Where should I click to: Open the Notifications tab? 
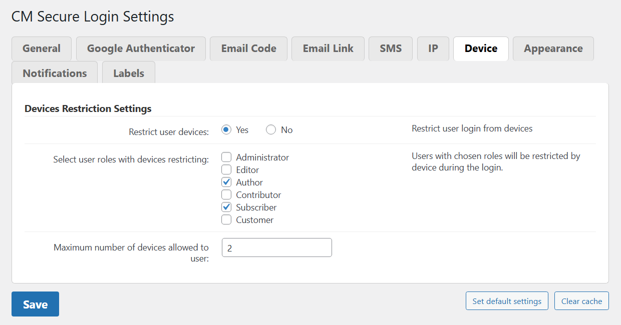[x=54, y=73]
